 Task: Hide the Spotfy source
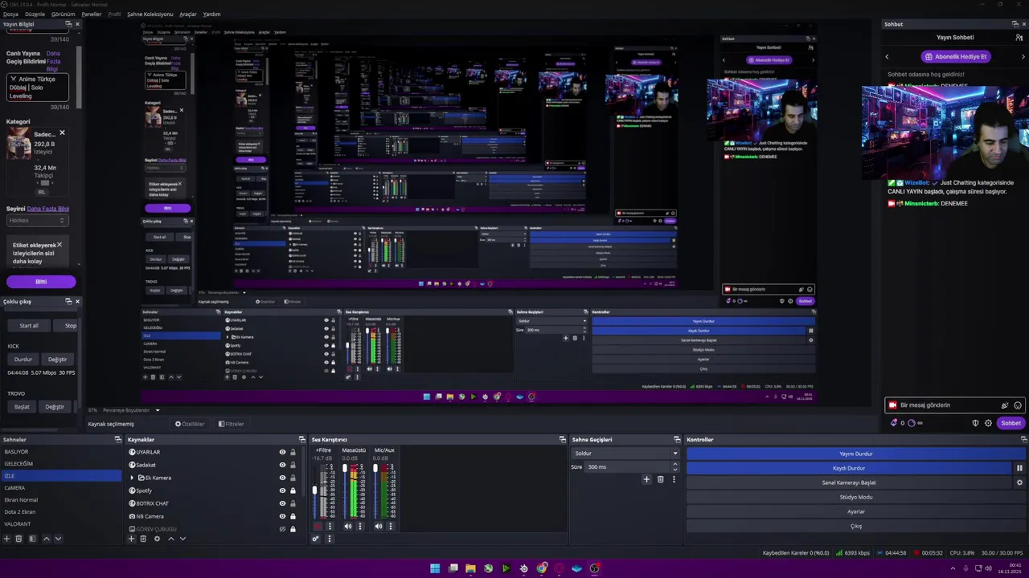coord(282,490)
